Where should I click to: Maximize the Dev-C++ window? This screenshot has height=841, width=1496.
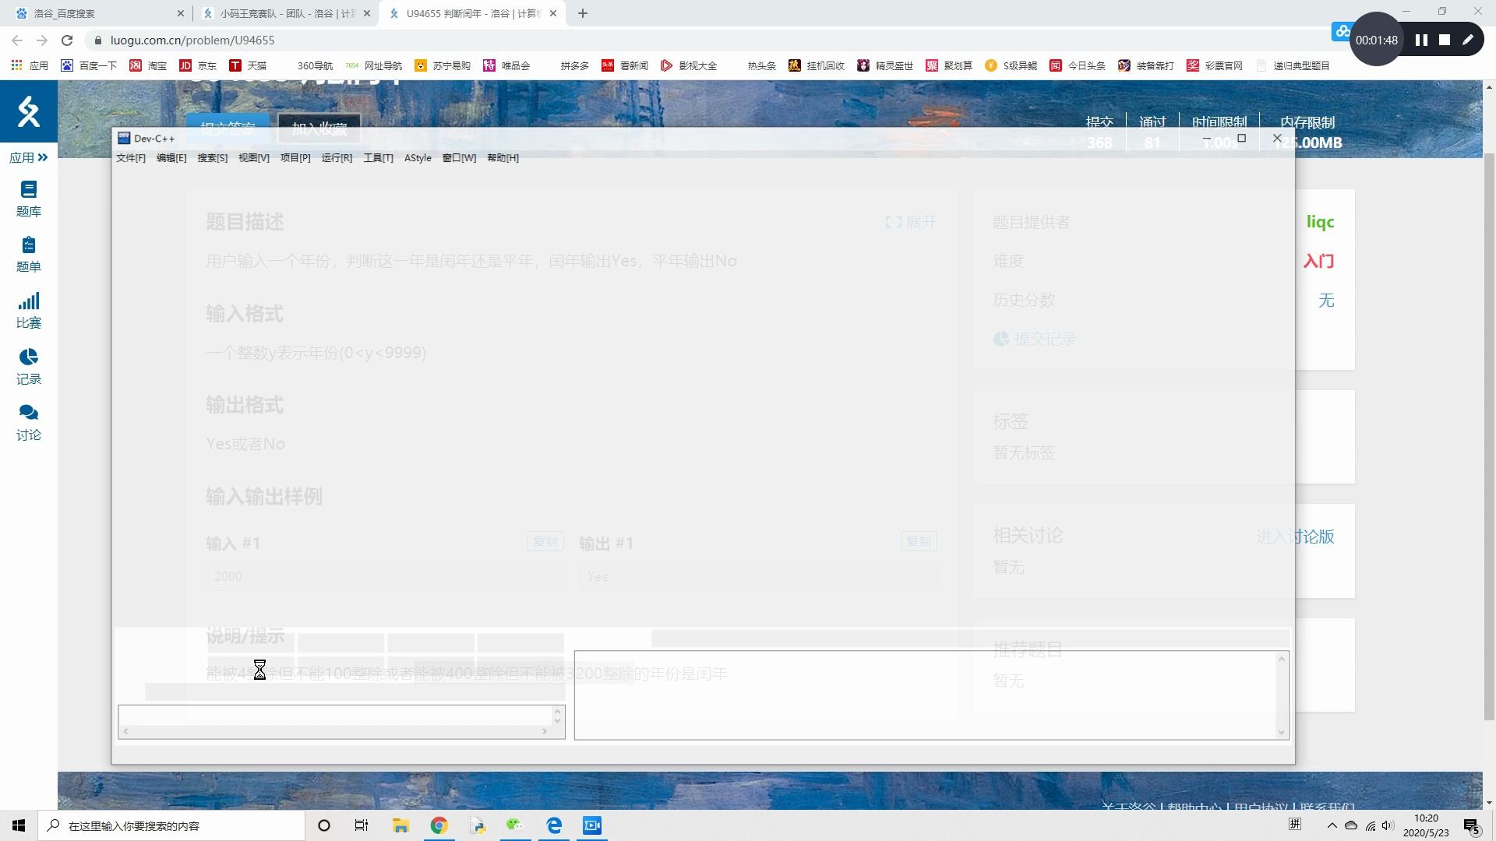pyautogui.click(x=1242, y=139)
